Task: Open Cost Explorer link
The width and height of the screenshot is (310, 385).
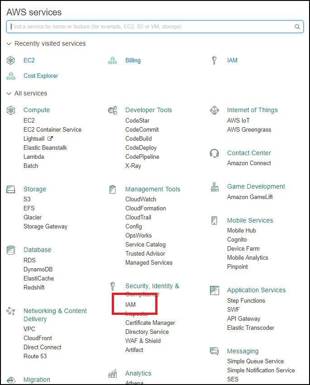Action: coord(41,76)
